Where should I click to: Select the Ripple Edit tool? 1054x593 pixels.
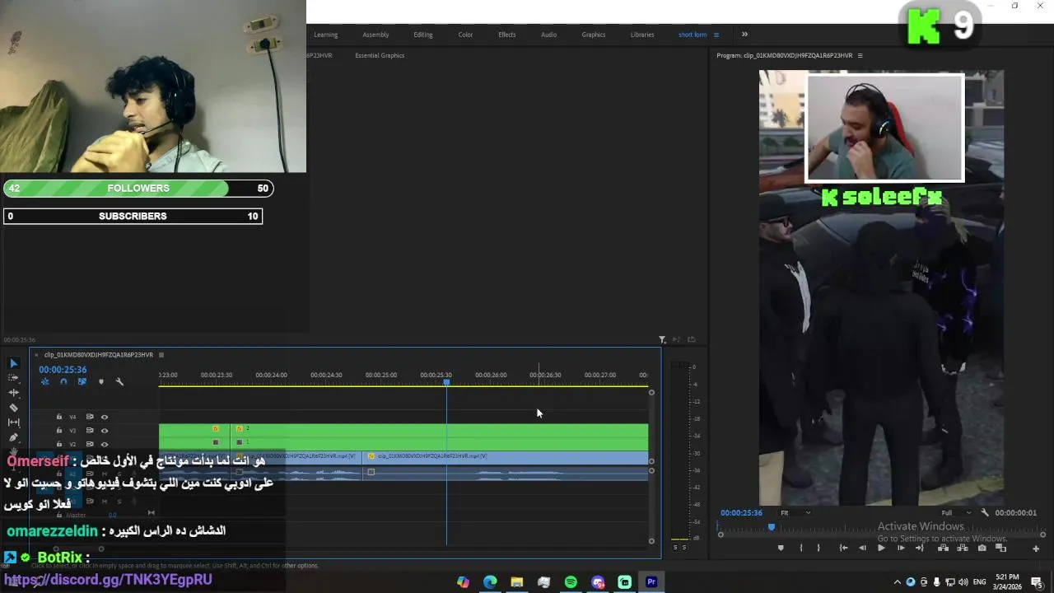[13, 392]
